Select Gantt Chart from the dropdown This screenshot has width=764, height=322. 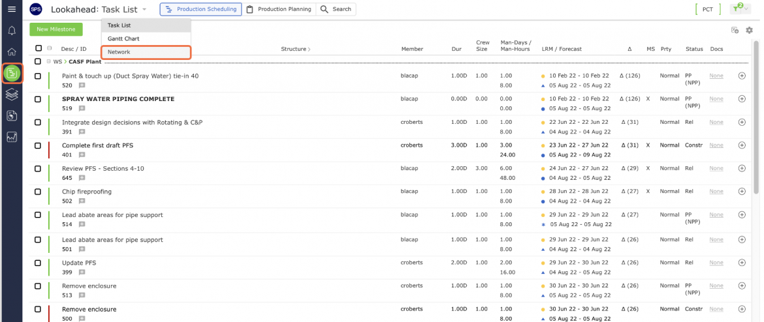pyautogui.click(x=146, y=38)
